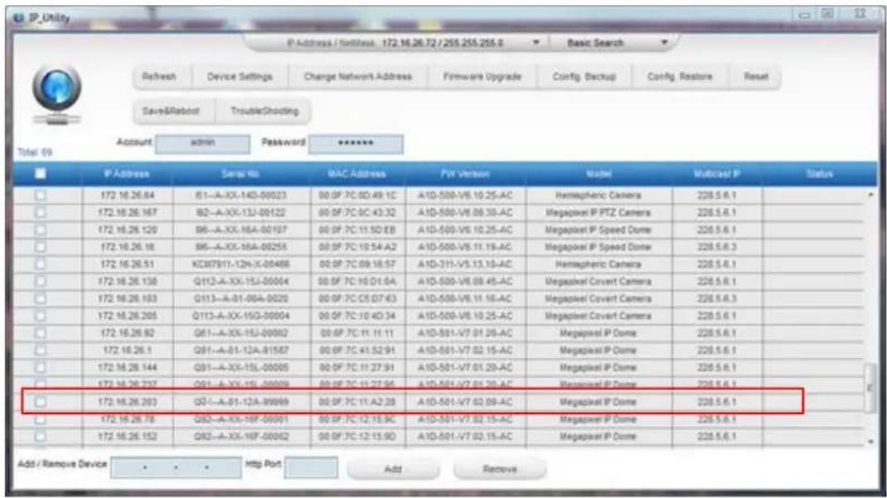Screen dimensions: 887x498
Task: Check the box for 172.16.26.144
Action: (40, 367)
